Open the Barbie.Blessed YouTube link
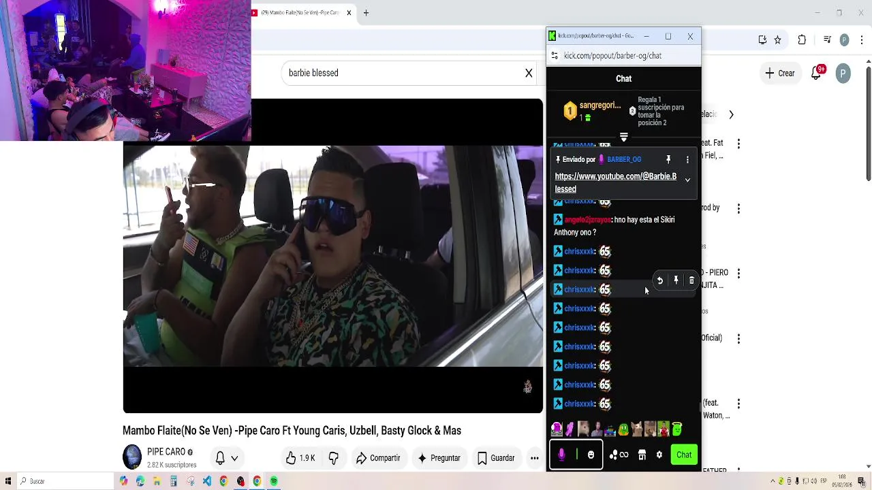Viewport: 872px width, 490px height. [x=616, y=182]
